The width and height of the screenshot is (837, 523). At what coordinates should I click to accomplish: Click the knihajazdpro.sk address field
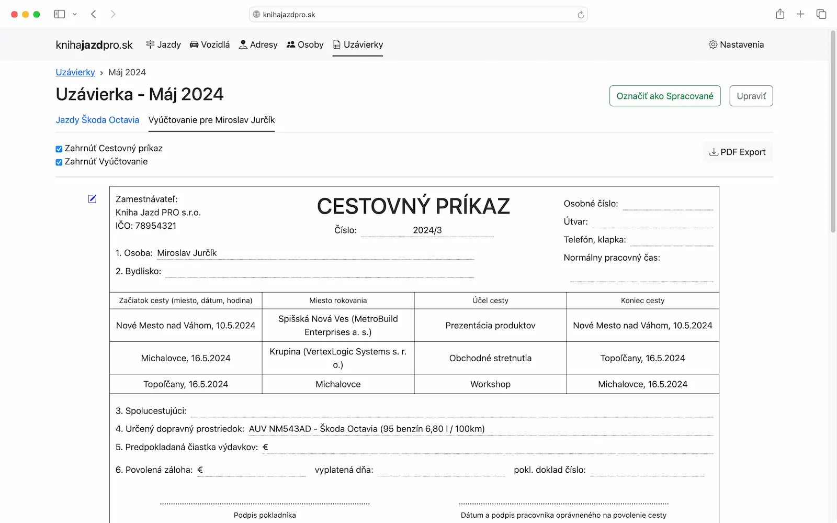coord(418,15)
